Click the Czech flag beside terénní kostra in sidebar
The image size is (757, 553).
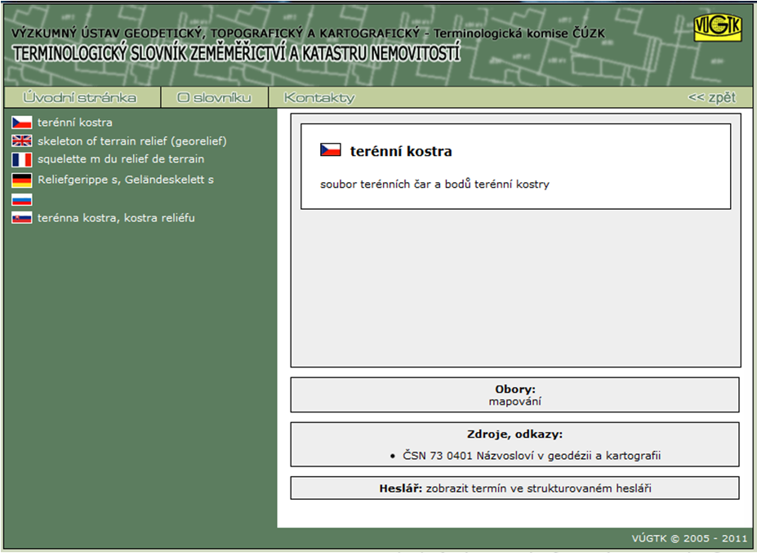click(x=22, y=123)
